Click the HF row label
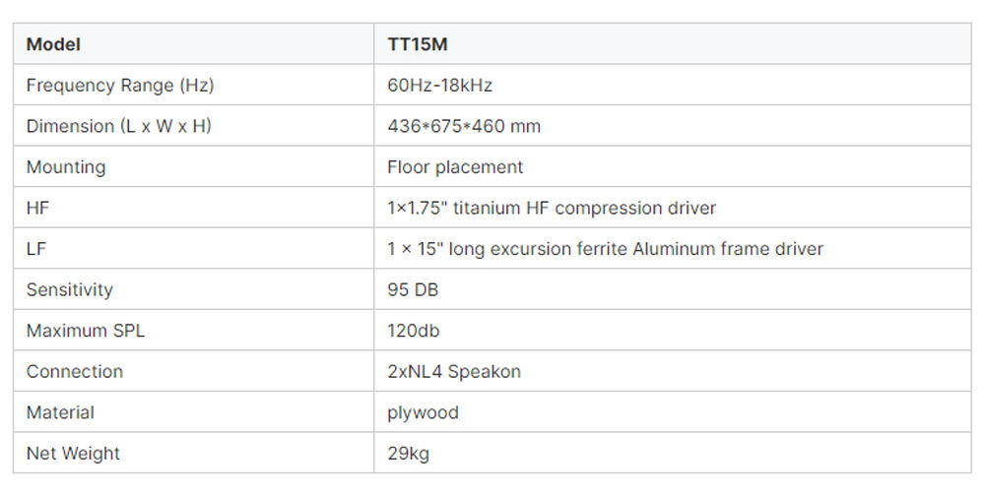 [x=37, y=208]
